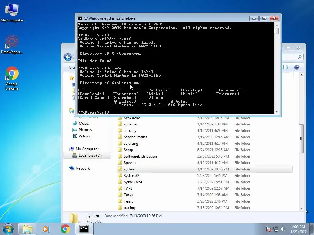Select Network in the navigation pane
The width and height of the screenshot is (314, 235).
coord(82,168)
